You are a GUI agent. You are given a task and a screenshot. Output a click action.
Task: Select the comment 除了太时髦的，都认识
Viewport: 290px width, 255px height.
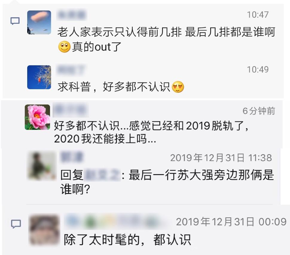pyautogui.click(x=127, y=240)
